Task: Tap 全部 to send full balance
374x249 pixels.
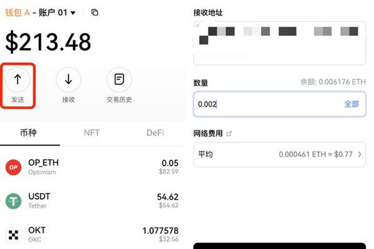Action: [352, 104]
